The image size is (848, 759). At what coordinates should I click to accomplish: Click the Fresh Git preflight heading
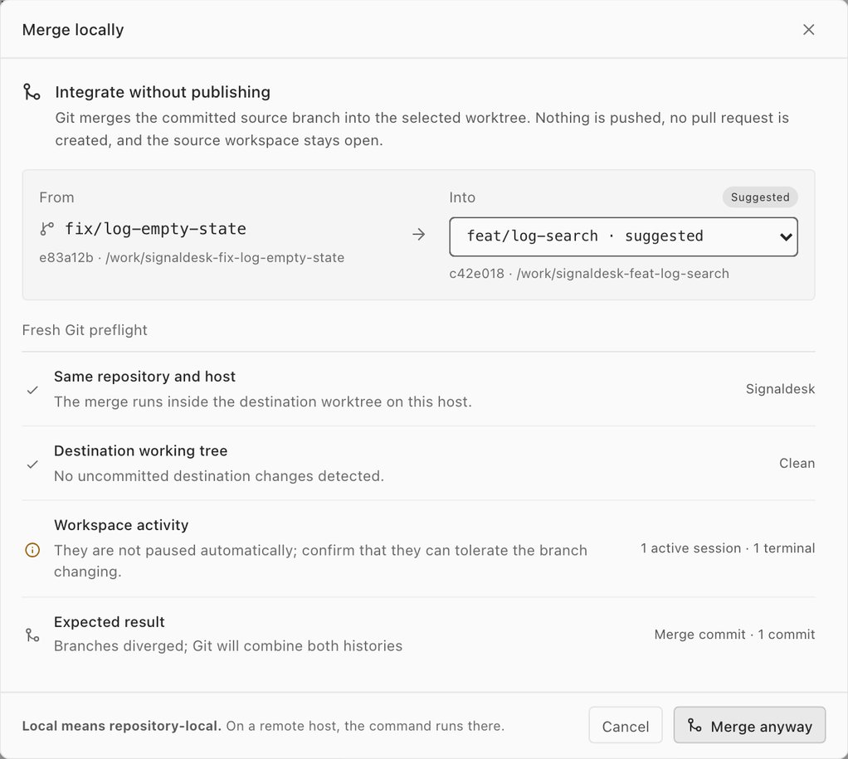(85, 330)
